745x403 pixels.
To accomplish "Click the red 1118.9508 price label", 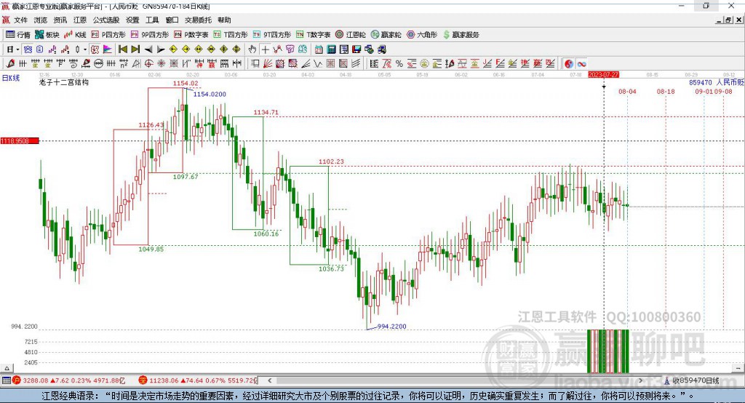I will coord(20,140).
